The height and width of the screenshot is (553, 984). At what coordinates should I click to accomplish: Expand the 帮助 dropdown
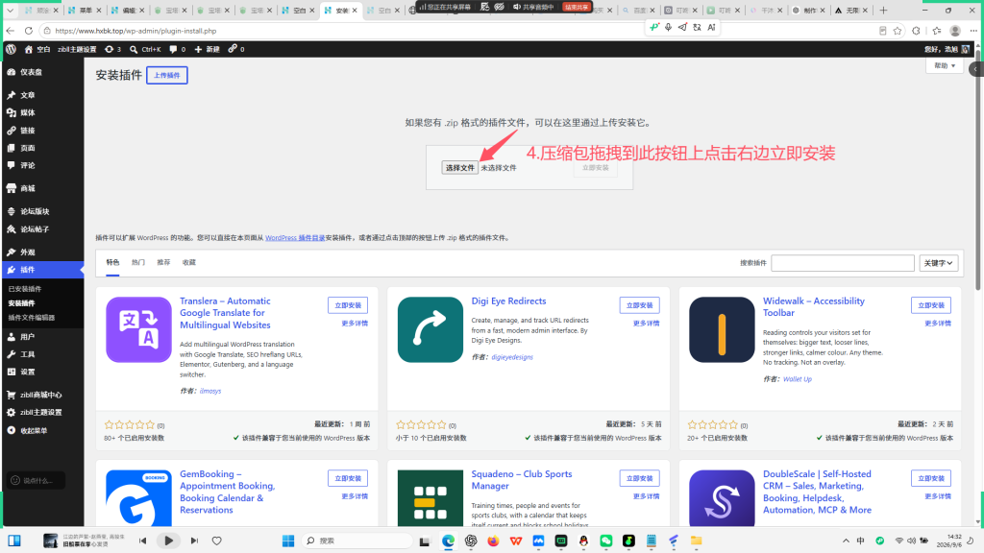click(x=945, y=66)
